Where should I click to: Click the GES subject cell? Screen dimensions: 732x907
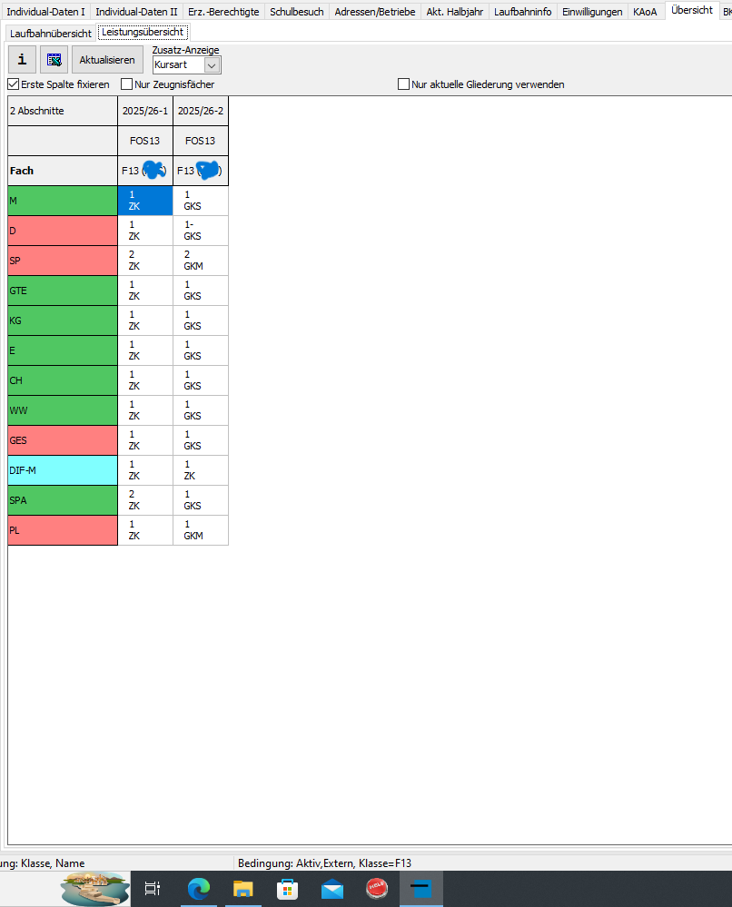(x=63, y=440)
